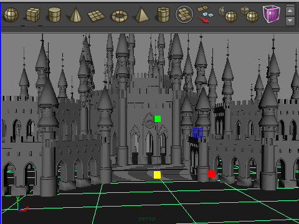Go to the next shelf row arrow
The width and height of the screenshot is (299, 224).
pos(290,21)
